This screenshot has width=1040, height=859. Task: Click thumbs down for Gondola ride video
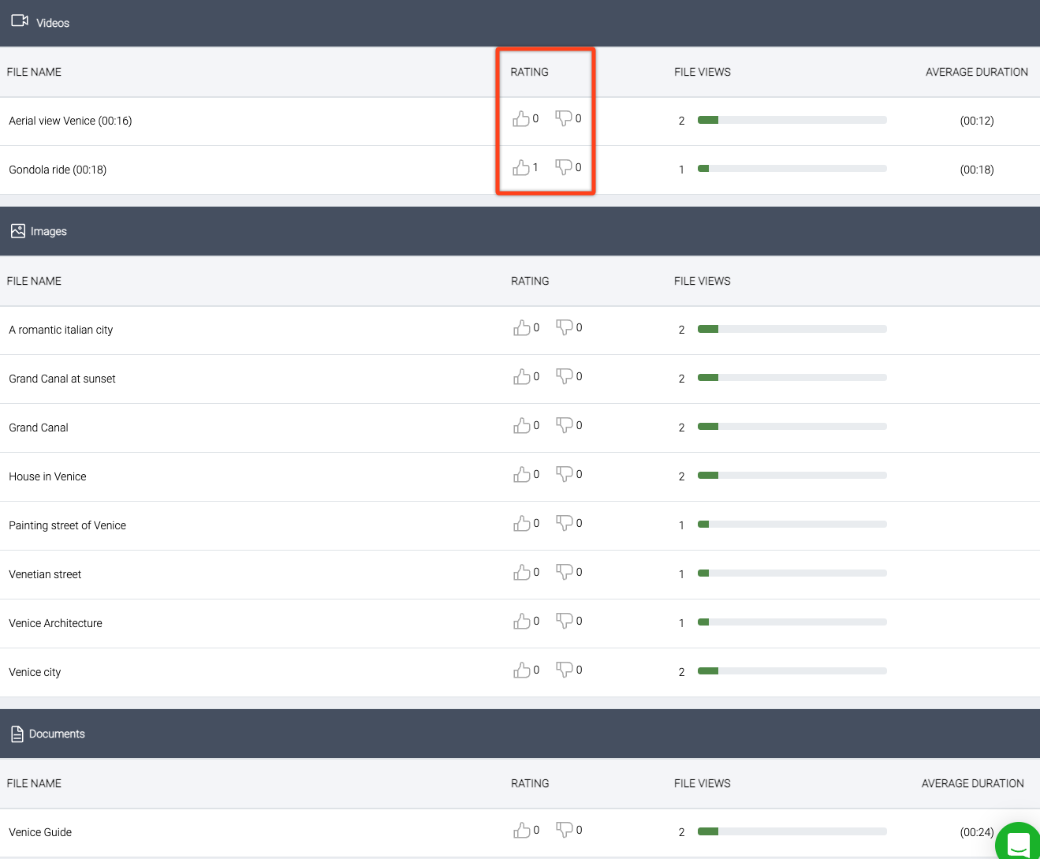coord(563,167)
